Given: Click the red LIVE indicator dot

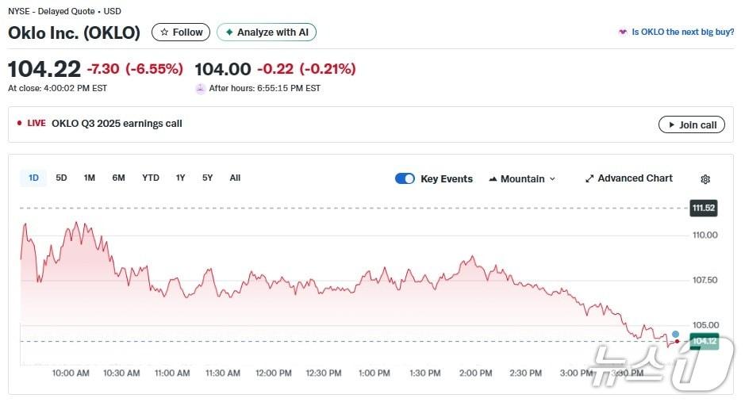Looking at the screenshot, I should coord(19,124).
